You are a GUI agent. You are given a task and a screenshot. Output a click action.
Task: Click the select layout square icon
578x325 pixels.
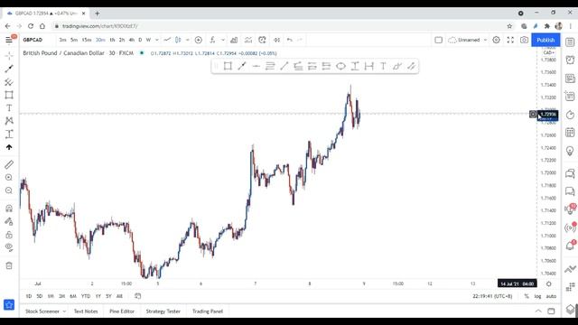(x=438, y=40)
